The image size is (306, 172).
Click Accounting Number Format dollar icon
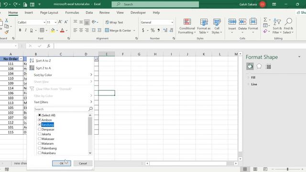(x=143, y=30)
